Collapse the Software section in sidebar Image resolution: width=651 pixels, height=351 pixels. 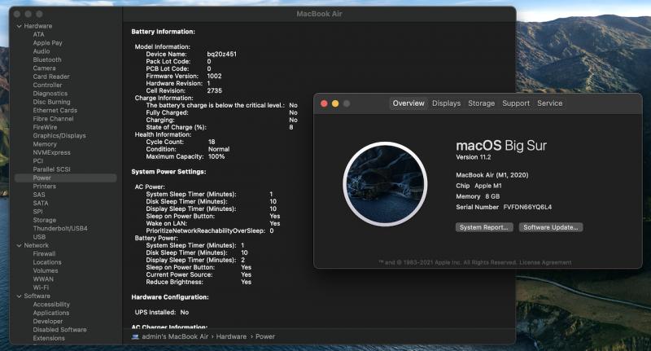click(x=19, y=296)
